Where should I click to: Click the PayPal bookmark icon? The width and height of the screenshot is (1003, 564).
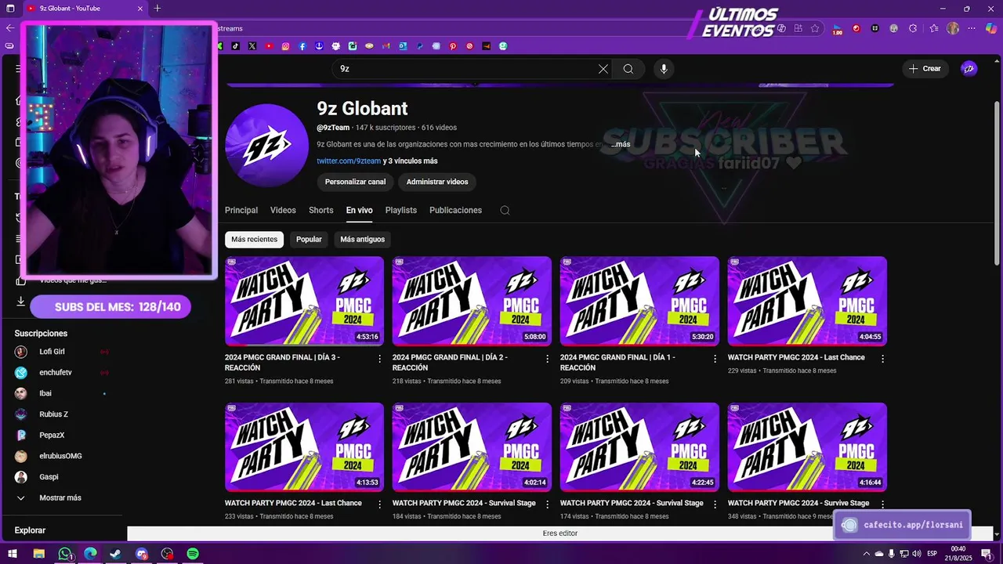coord(420,46)
